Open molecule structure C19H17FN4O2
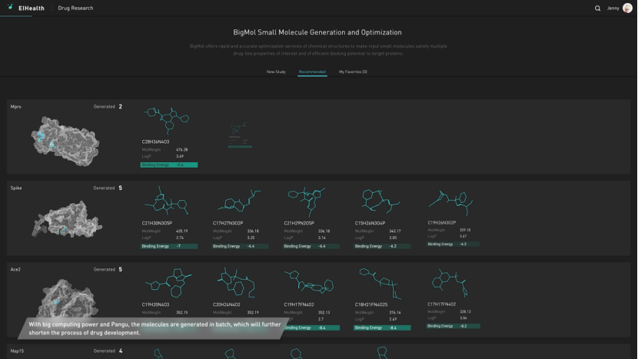The width and height of the screenshot is (638, 359). click(309, 283)
